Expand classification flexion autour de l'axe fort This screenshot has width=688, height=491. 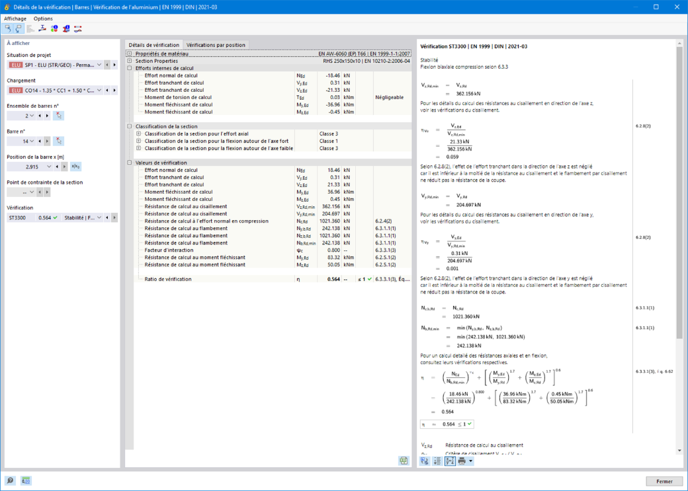(x=139, y=141)
